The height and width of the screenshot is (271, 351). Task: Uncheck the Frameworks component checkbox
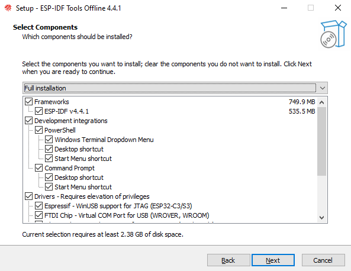coord(28,102)
